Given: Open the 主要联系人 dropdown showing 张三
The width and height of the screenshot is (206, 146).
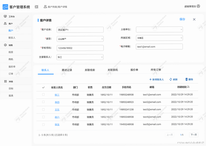Looking at the screenshot, I should [80, 57].
